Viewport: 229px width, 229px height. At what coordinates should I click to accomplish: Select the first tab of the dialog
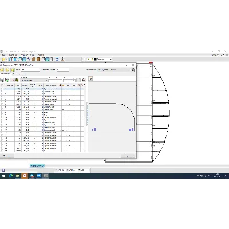tap(5, 74)
